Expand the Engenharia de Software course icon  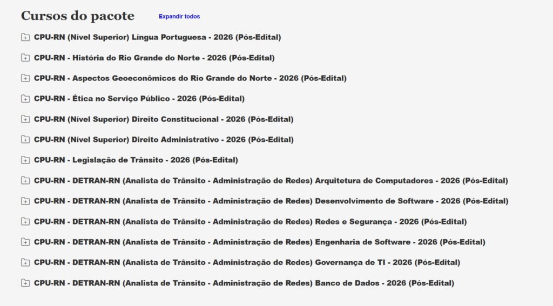click(x=25, y=242)
